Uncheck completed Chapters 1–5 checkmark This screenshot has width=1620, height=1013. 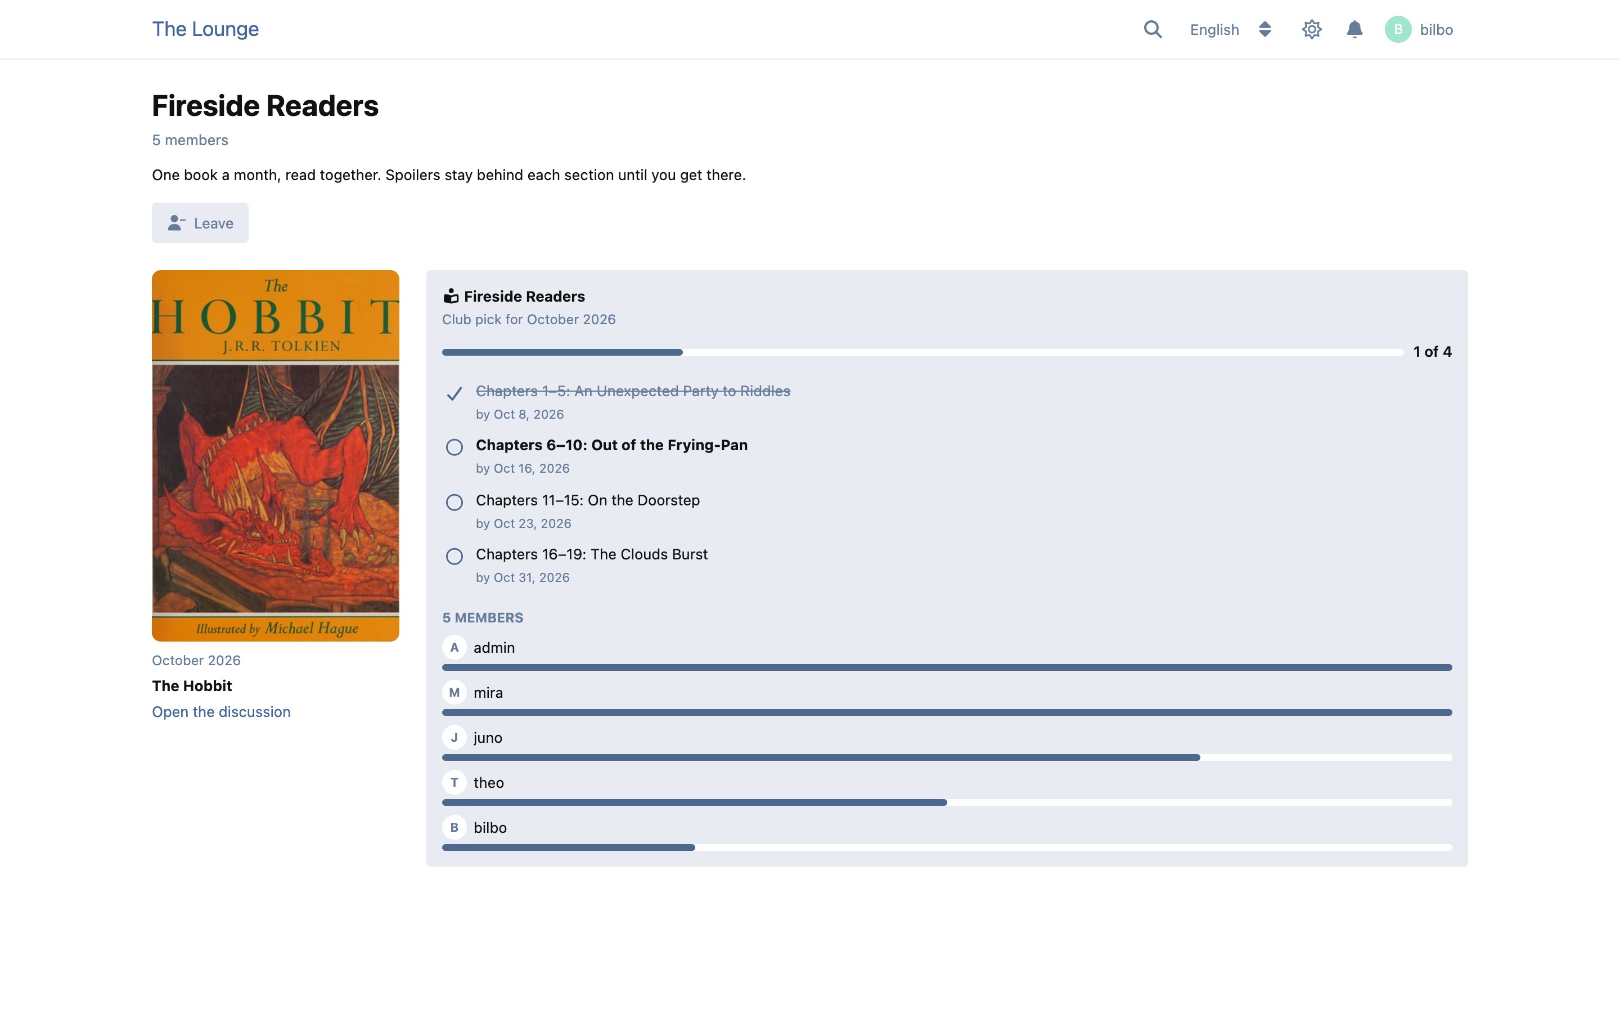click(x=454, y=393)
